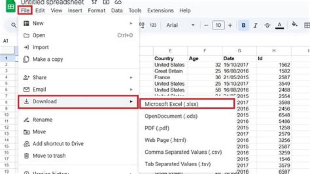The image size is (310, 174).
Task: Select Add shortcut to Drive
Action: (78, 144)
